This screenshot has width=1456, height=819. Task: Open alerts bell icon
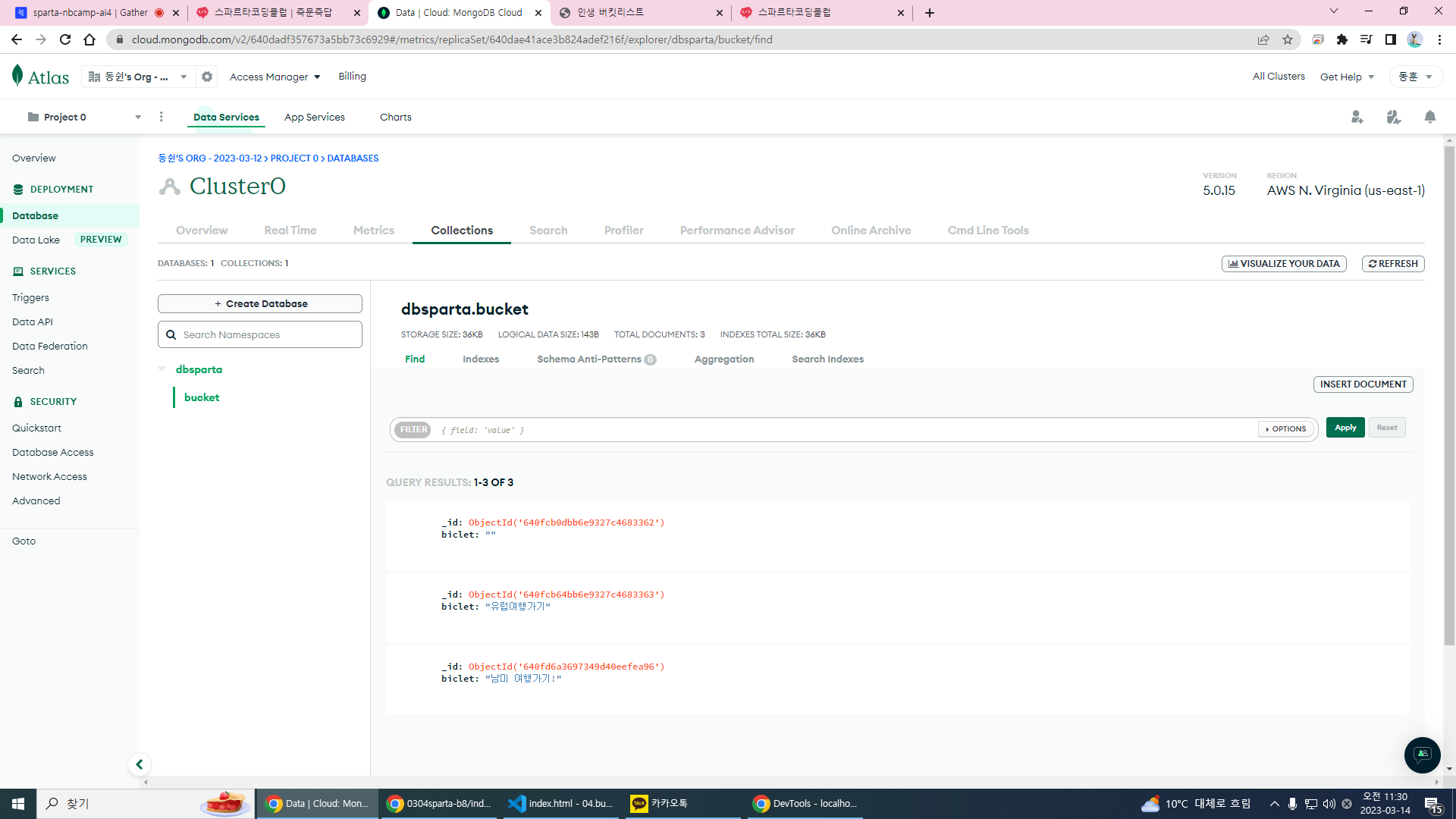pos(1430,117)
